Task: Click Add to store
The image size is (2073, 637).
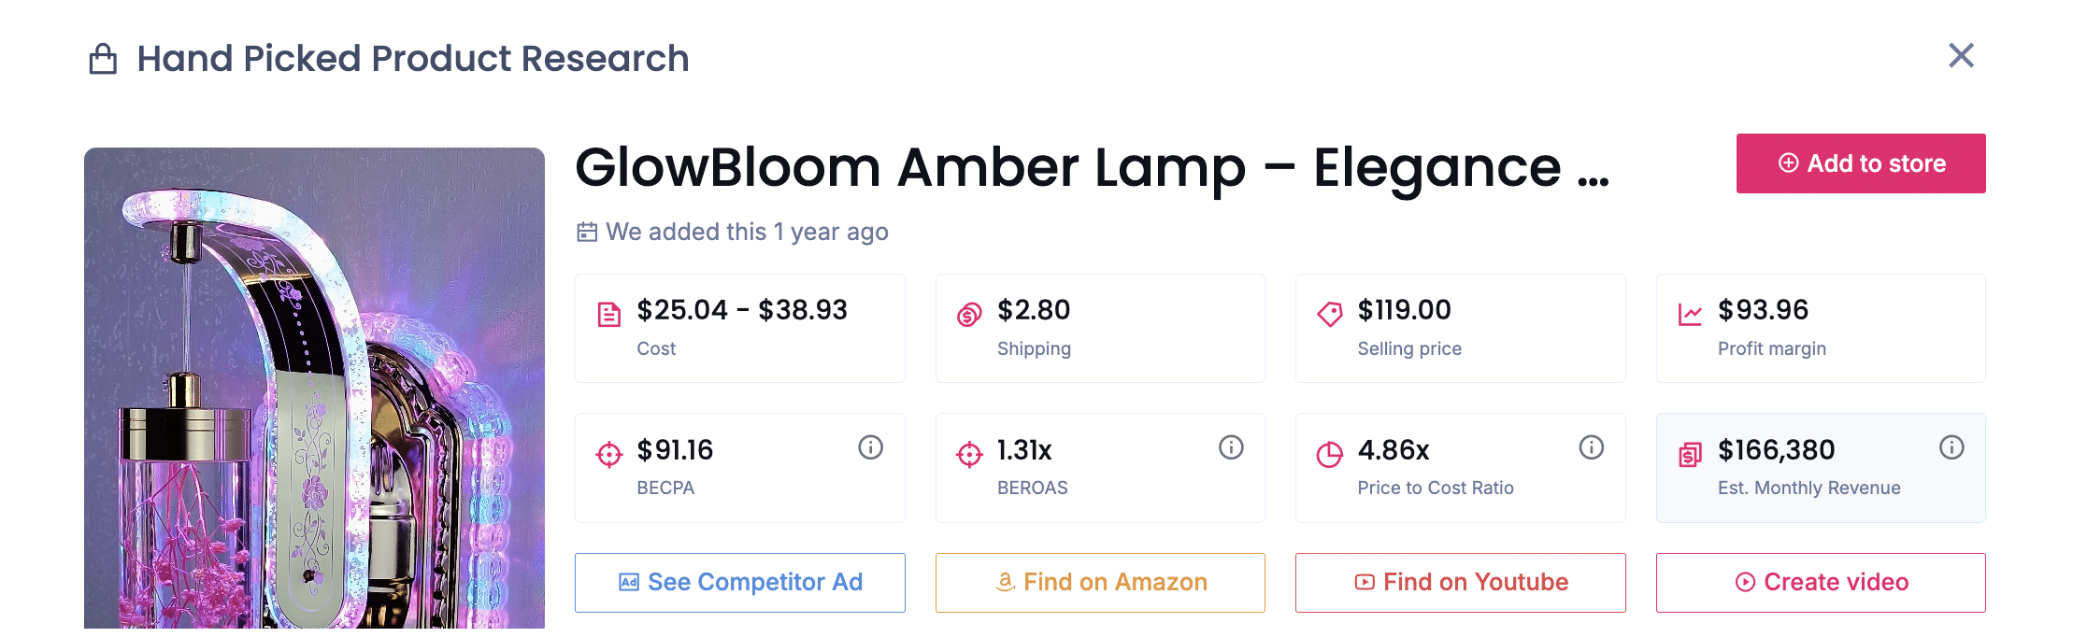Action: (x=1860, y=163)
